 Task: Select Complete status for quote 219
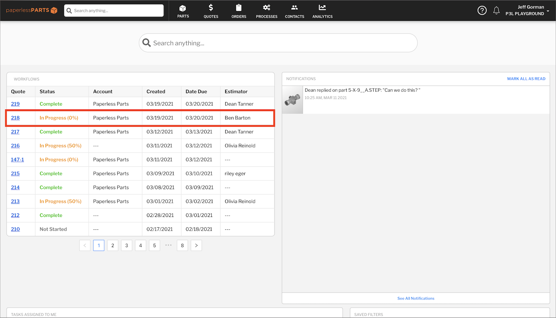tap(51, 104)
